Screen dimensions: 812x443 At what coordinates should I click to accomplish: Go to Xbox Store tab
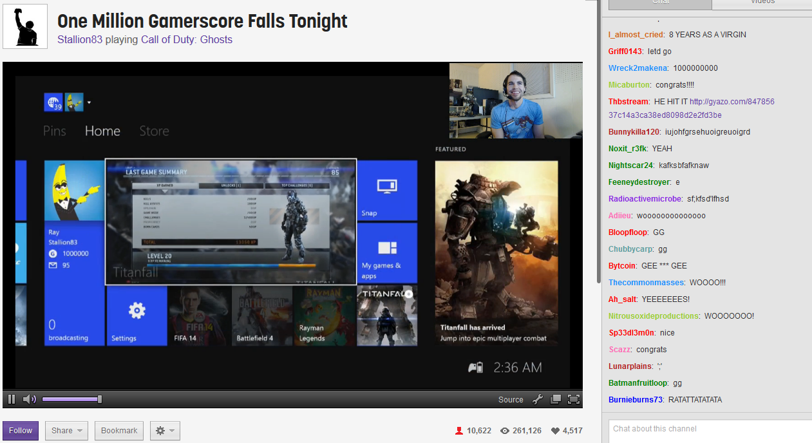click(155, 131)
